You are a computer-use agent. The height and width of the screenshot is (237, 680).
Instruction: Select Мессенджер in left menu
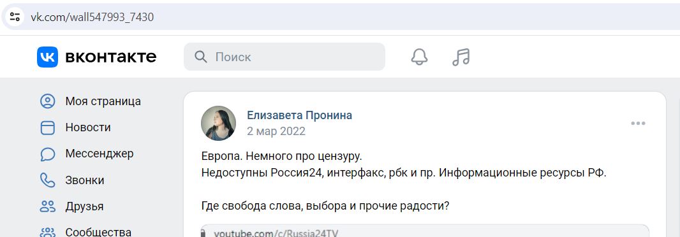click(100, 154)
